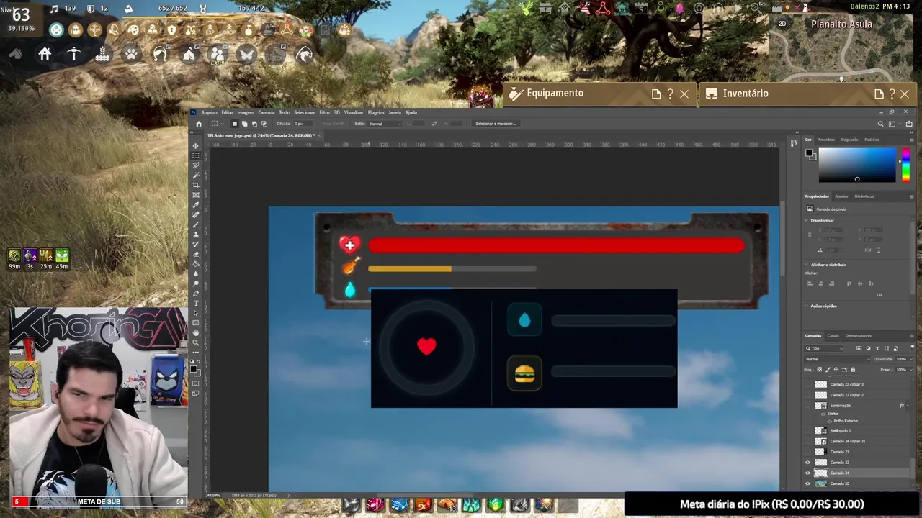Image resolution: width=922 pixels, height=518 pixels.
Task: Collapse the Ações rápidas section
Action: (x=807, y=306)
